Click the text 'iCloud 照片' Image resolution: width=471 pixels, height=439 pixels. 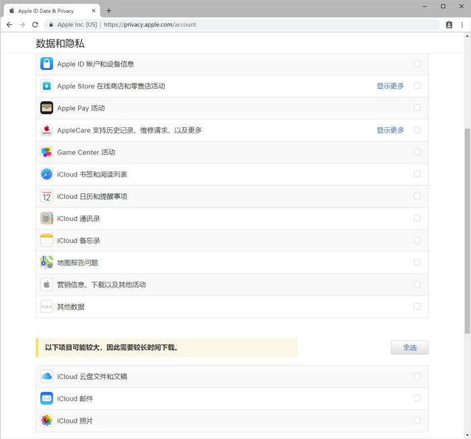[x=75, y=421]
